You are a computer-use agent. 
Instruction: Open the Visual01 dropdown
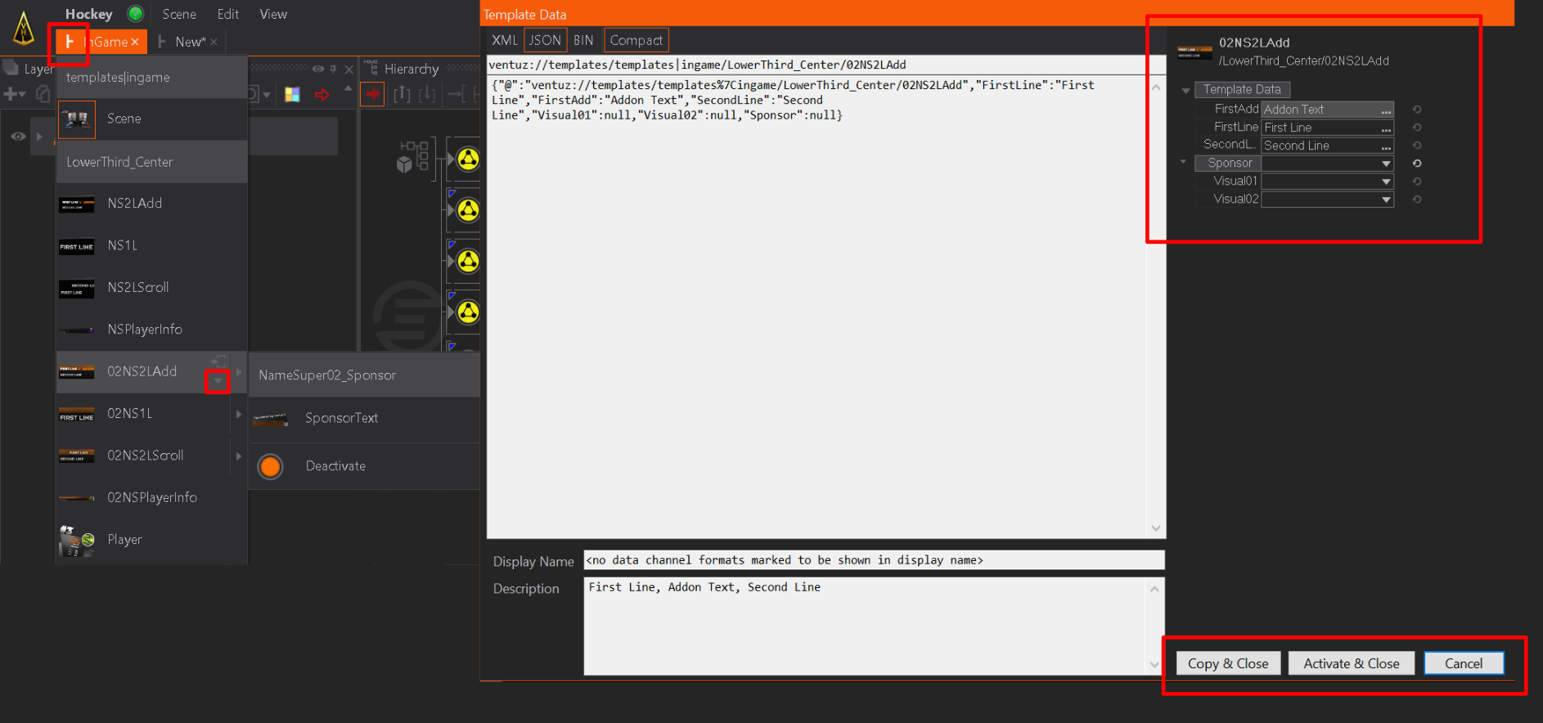[x=1386, y=182]
